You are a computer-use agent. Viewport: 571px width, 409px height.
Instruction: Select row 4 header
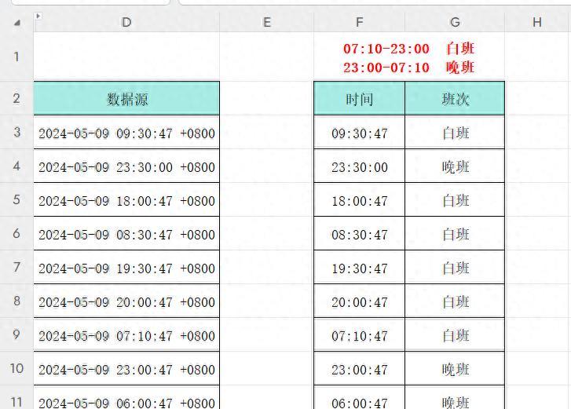(x=16, y=166)
